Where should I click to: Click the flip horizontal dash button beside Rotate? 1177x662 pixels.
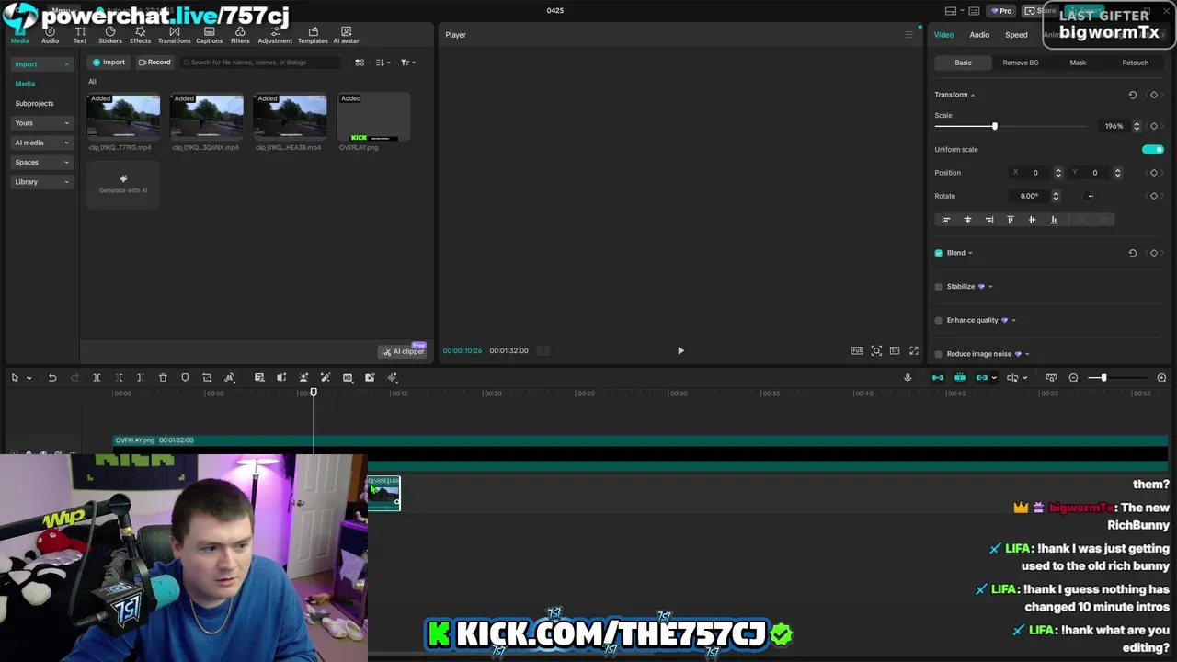1090,196
